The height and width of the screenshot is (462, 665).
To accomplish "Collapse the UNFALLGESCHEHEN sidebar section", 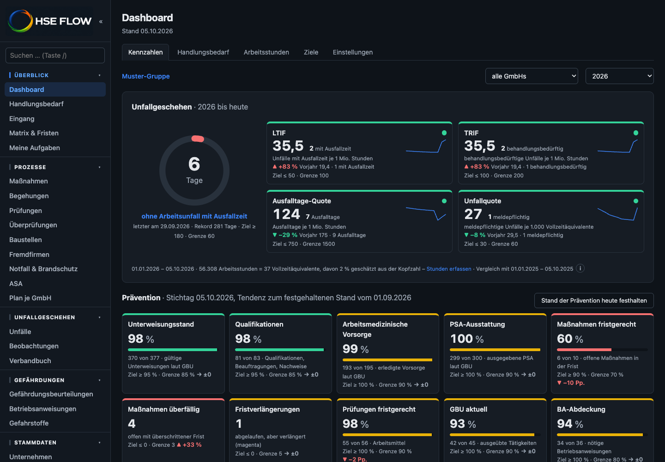I will 99,317.
